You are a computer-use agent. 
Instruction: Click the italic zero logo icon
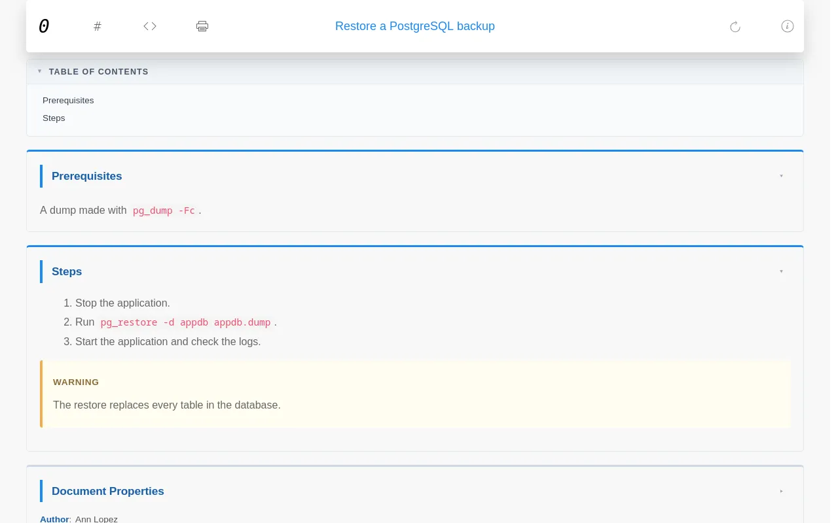44,26
